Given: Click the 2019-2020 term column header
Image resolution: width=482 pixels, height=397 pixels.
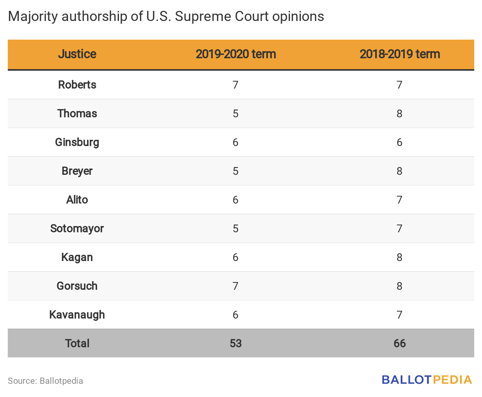Looking at the screenshot, I should (236, 54).
